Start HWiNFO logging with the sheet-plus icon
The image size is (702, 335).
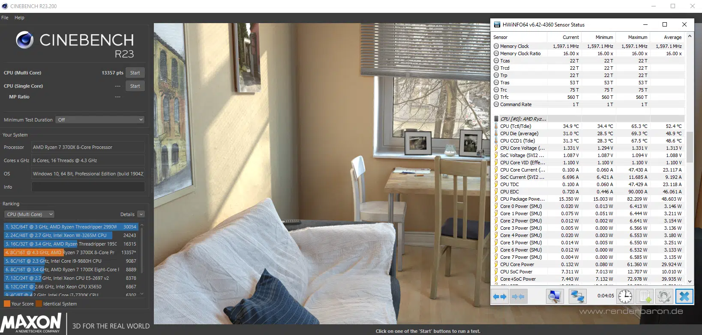coord(645,296)
